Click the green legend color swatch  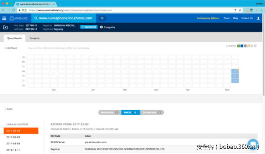point(238,46)
